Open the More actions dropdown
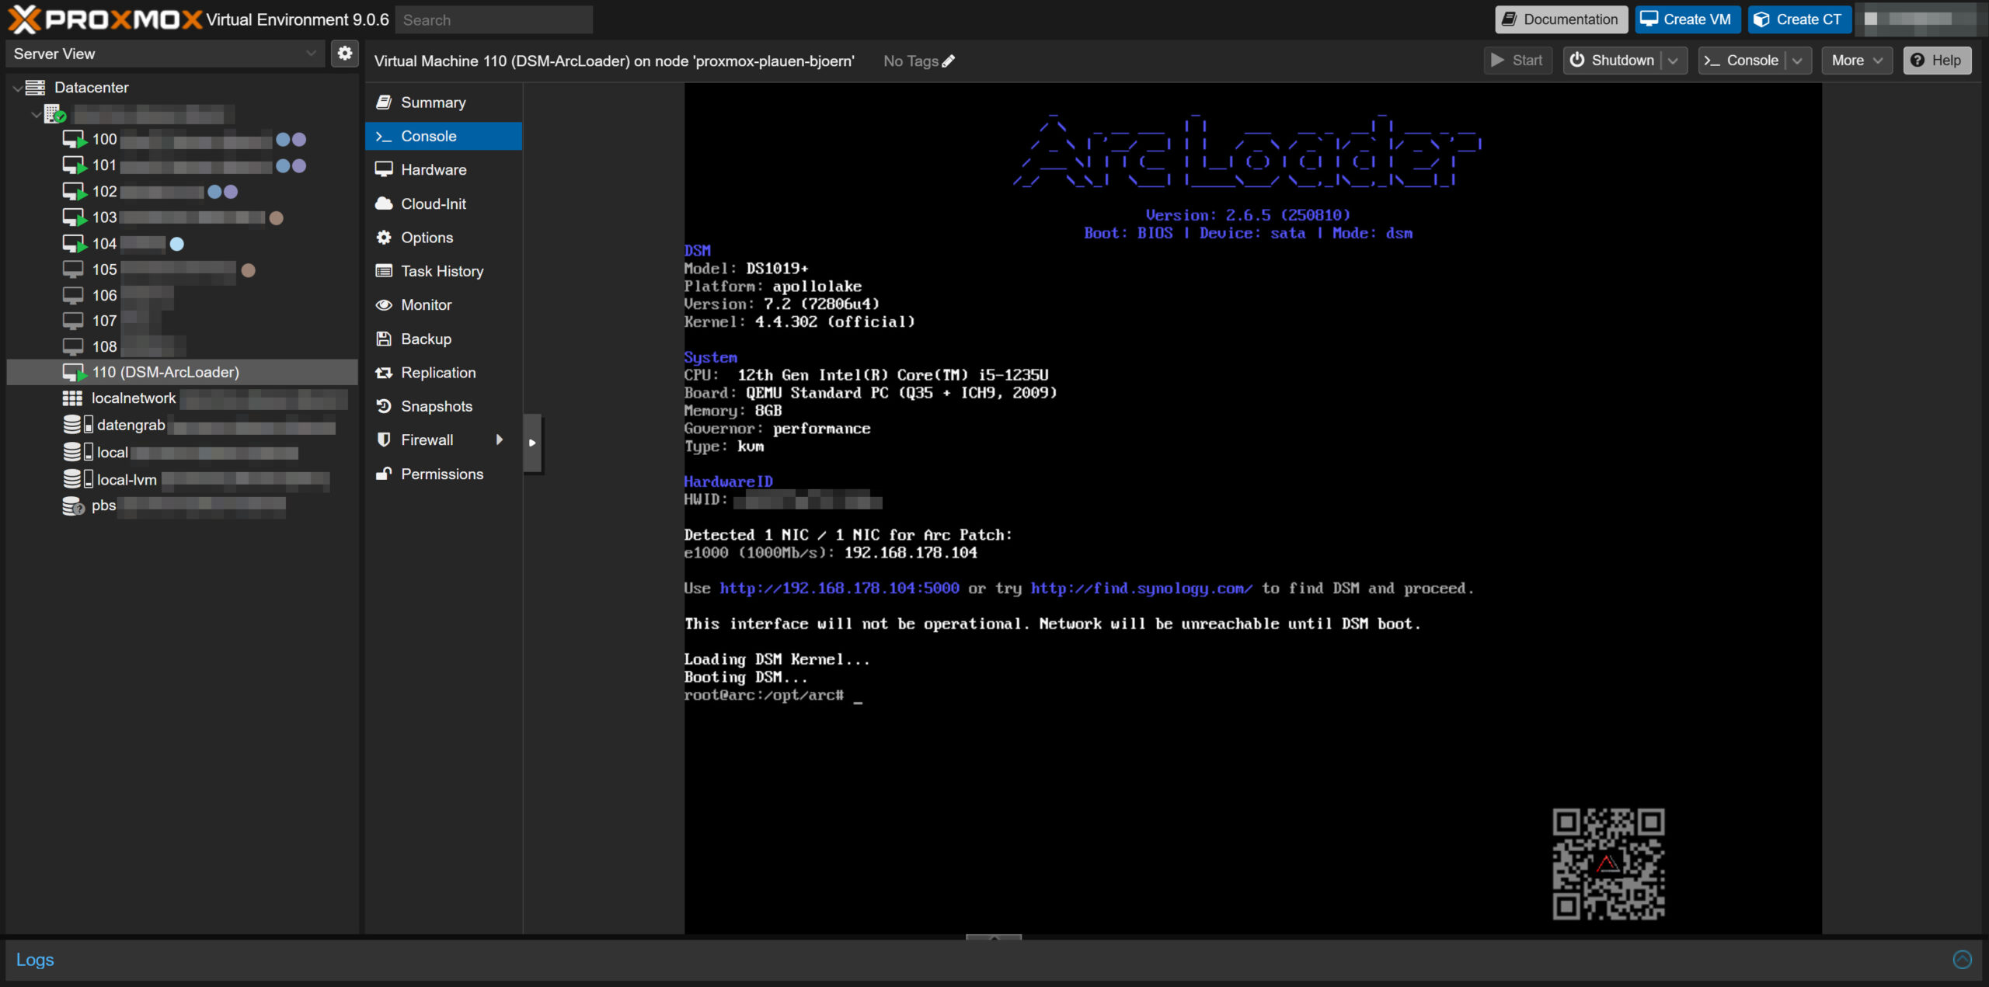Screen dimensions: 1989x987 pyautogui.click(x=1857, y=61)
